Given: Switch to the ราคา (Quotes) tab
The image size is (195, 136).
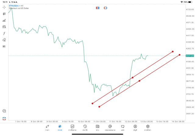Looking at the screenshot, I should 47,127.
